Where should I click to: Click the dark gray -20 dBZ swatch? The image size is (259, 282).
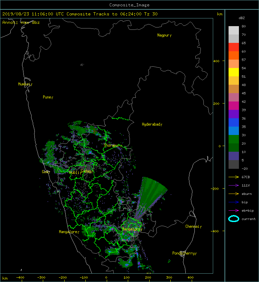point(234,164)
